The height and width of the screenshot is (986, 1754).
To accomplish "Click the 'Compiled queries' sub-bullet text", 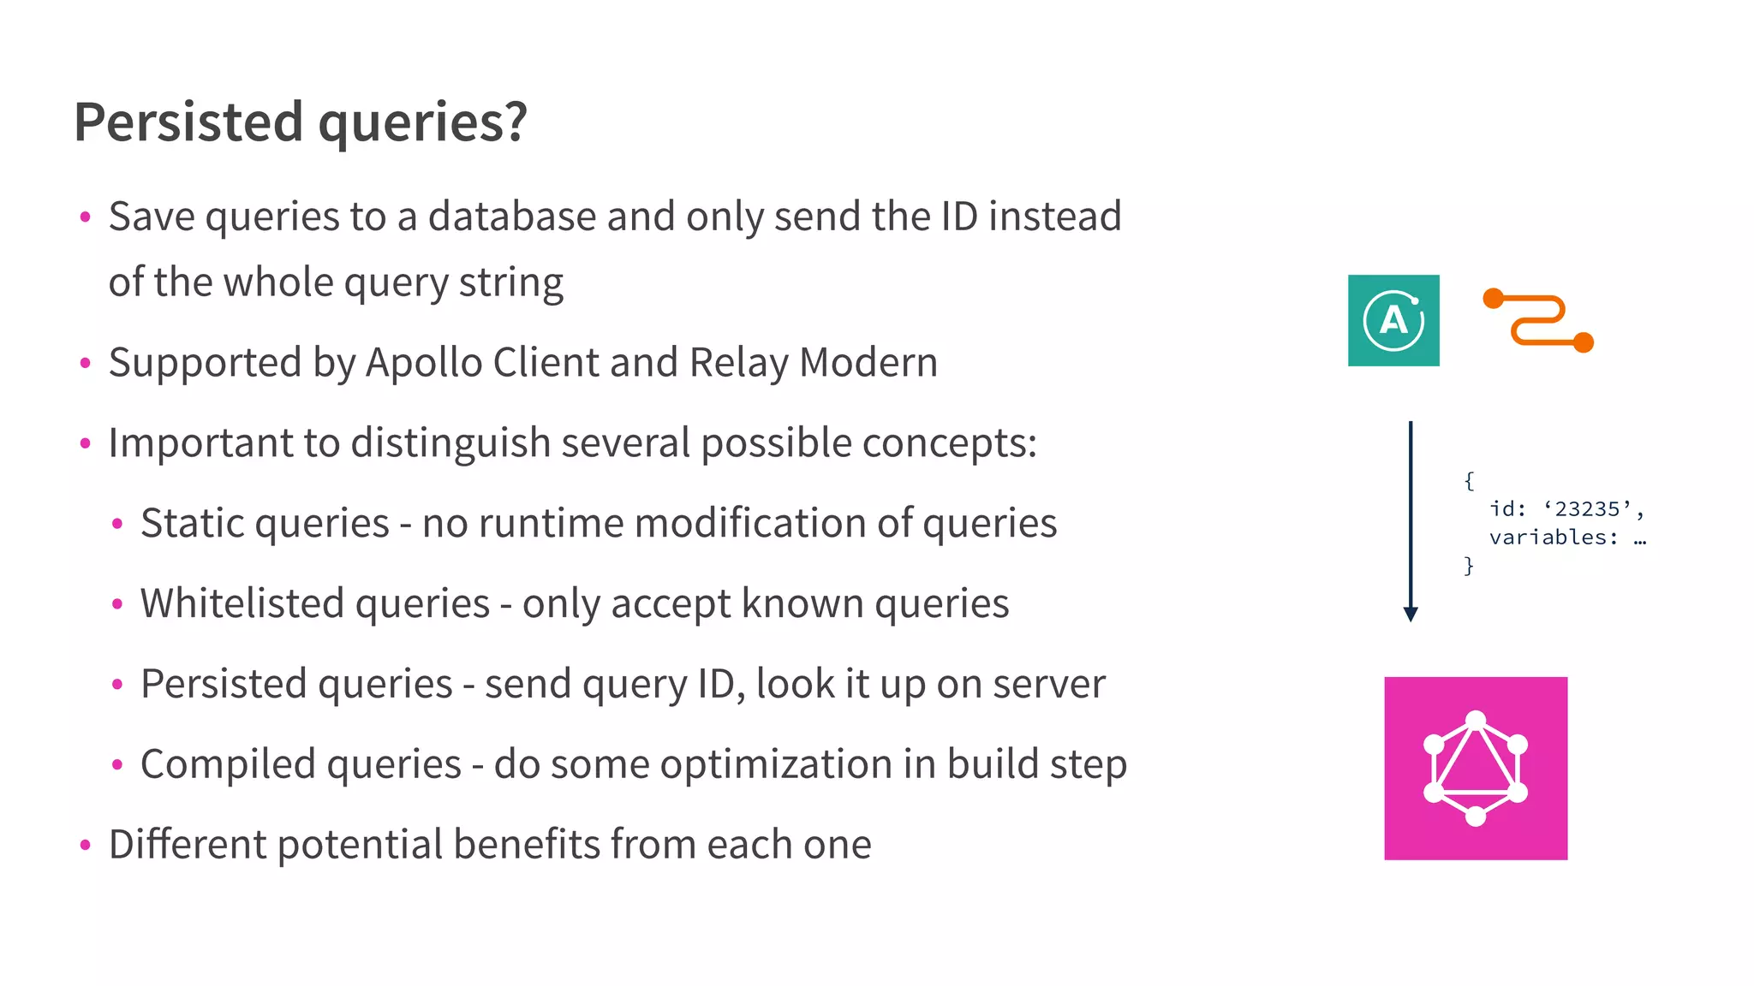I will [x=633, y=764].
